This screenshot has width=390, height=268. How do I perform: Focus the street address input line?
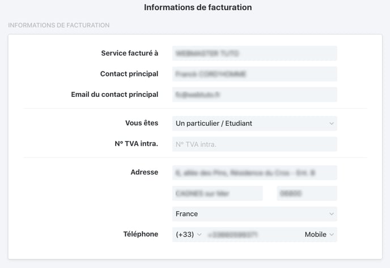click(x=255, y=173)
